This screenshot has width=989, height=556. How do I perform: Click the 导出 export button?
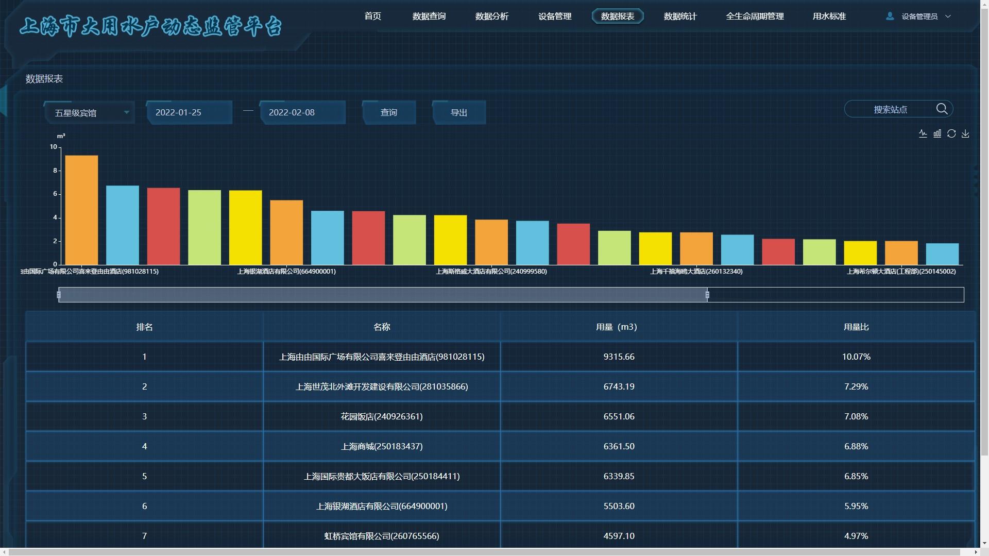(458, 112)
